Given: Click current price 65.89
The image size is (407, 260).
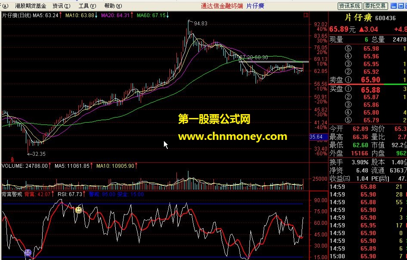Looking at the screenshot, I should coord(339,29).
